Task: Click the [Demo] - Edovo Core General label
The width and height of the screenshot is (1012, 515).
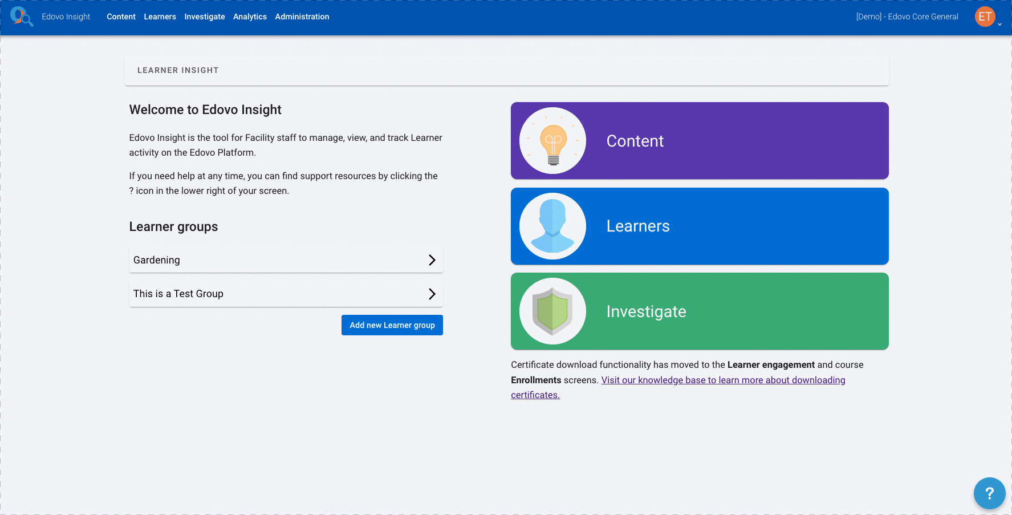Action: point(907,17)
